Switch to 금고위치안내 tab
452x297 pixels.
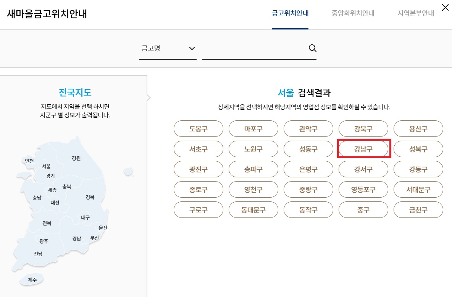coord(290,13)
